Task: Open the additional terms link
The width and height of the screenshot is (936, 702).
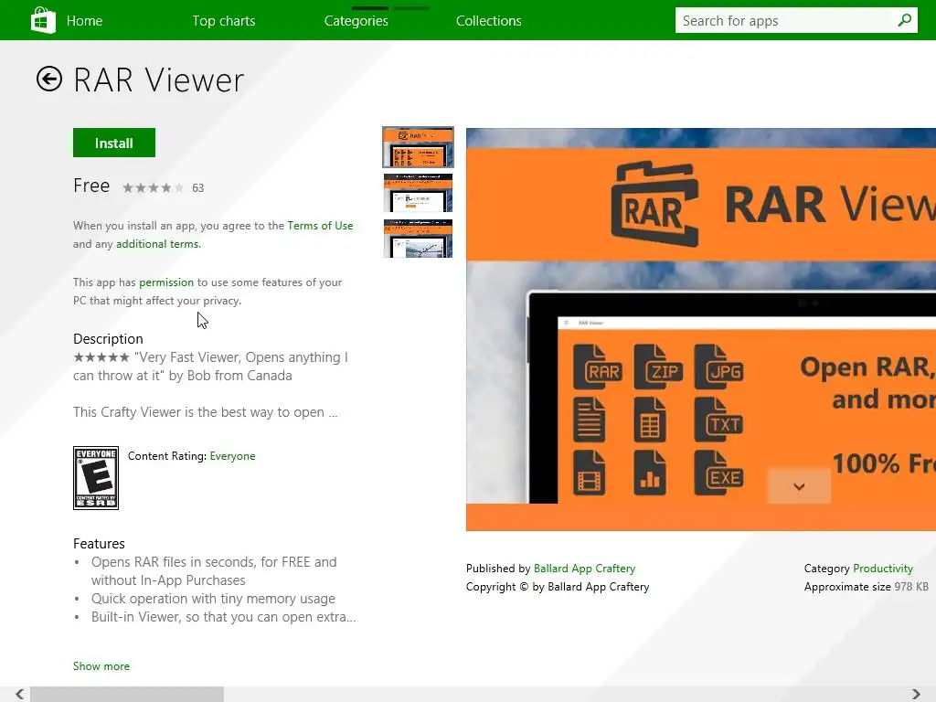Action: coord(158,244)
